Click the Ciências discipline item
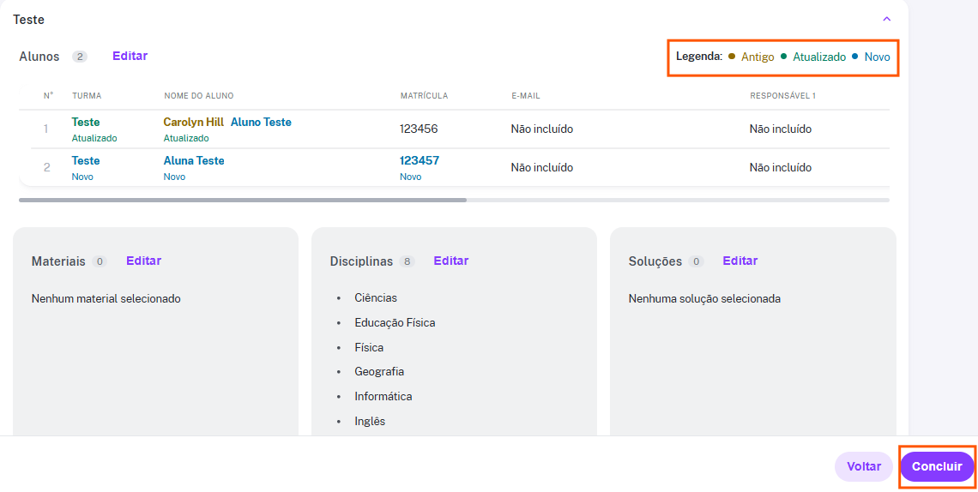 (x=376, y=298)
